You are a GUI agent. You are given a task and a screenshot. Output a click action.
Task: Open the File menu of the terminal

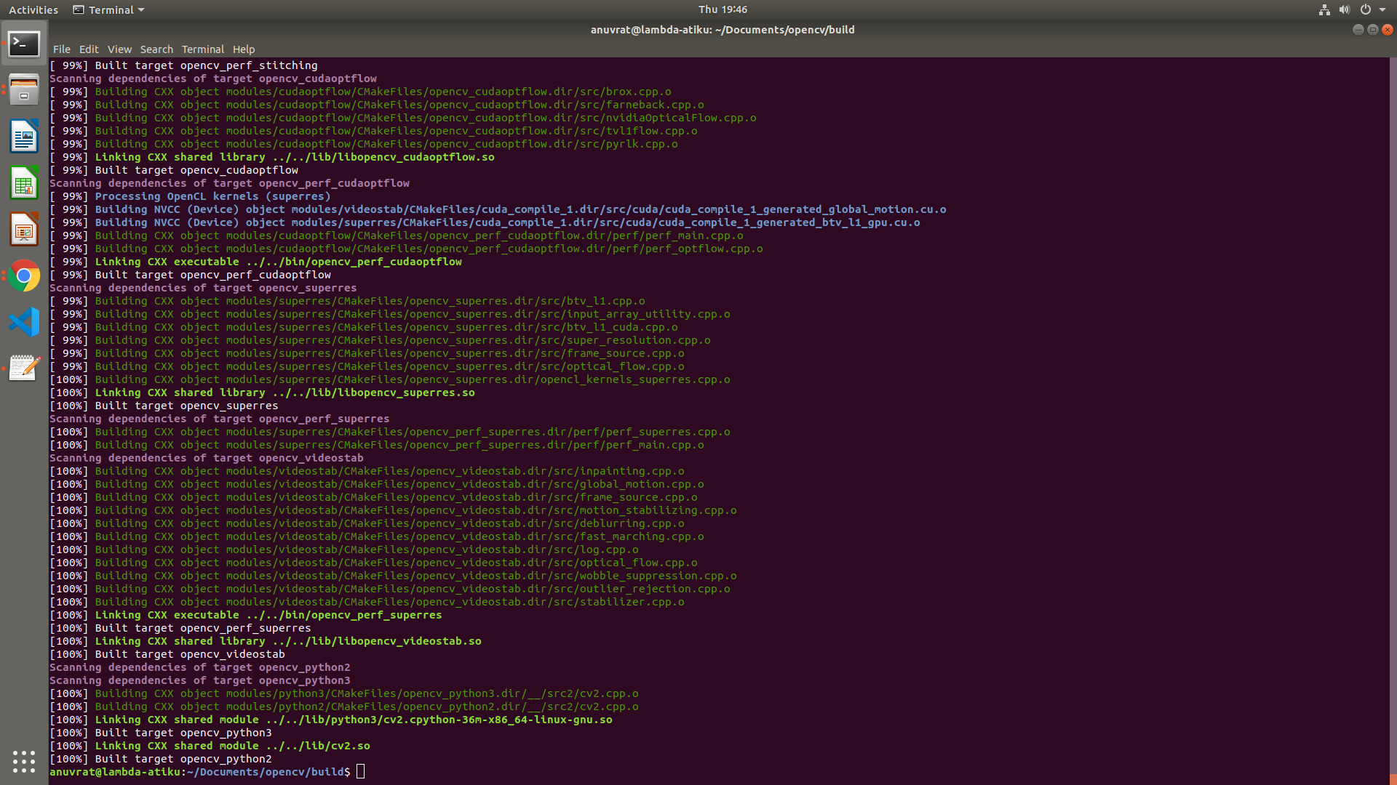coord(61,49)
